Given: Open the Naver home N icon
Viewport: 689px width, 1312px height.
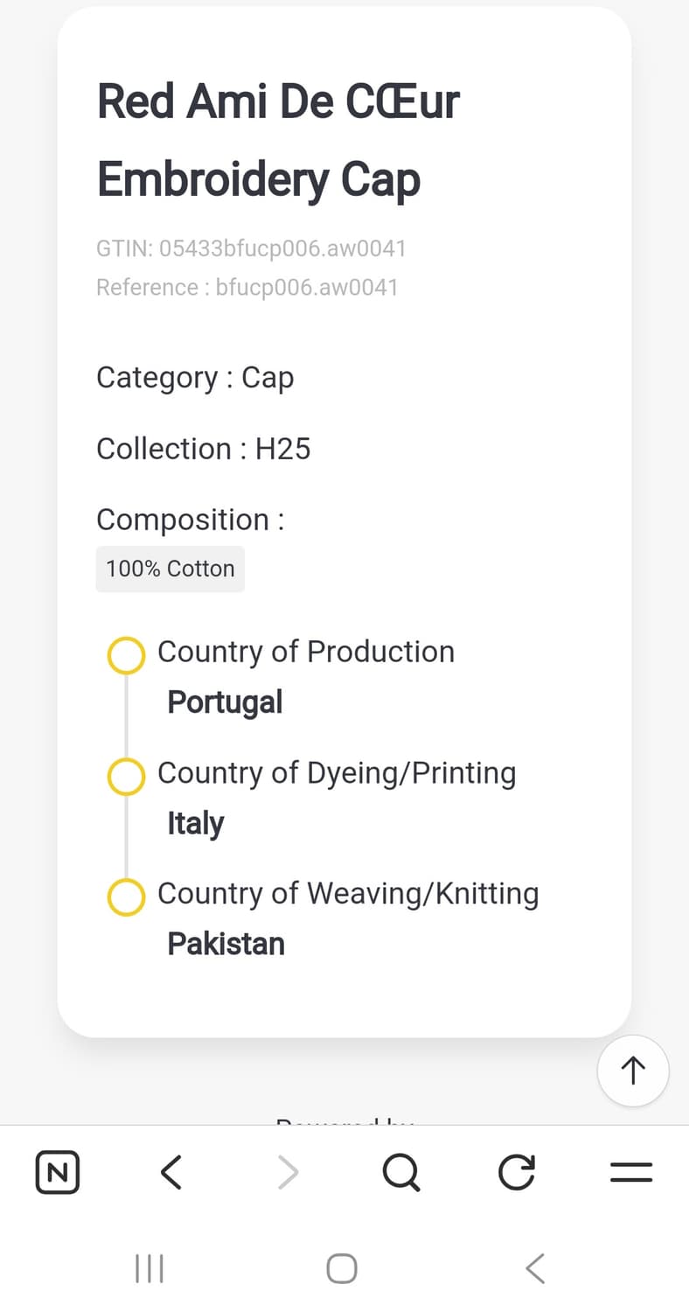Looking at the screenshot, I should (58, 1172).
